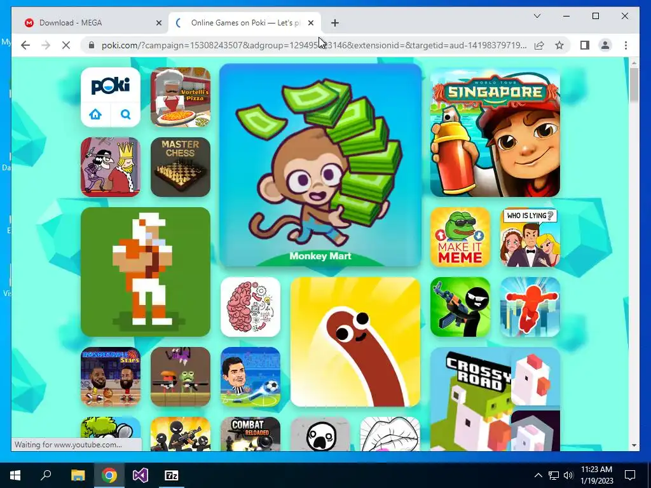Open the clock and date flyout

pyautogui.click(x=596, y=475)
